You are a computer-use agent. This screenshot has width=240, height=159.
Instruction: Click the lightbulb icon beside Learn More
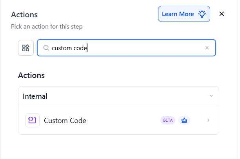click(x=202, y=14)
